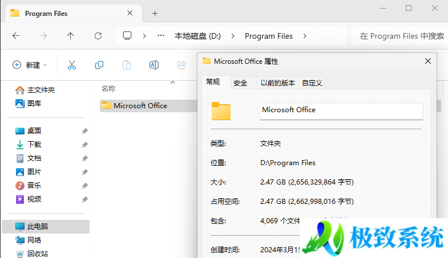Expand chevron after the monitor icon

(x=144, y=36)
